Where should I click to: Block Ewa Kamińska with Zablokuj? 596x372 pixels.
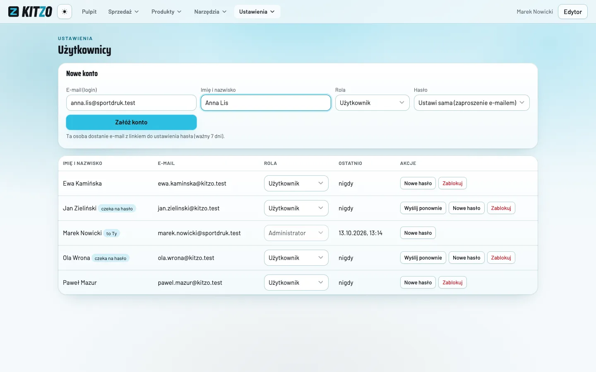point(452,184)
